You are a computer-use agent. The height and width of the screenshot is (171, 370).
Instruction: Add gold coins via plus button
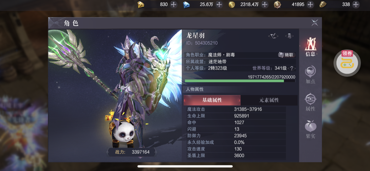pyautogui.click(x=265, y=5)
